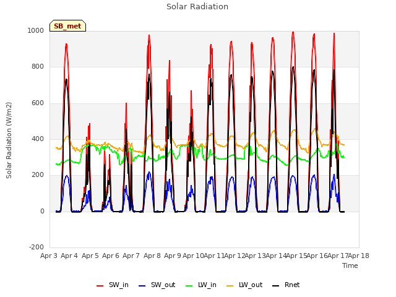Image resolution: width=396 pixels, height=297 pixels.
Task: Click the Apr 18 x-axis tick label
Action: [359, 256]
